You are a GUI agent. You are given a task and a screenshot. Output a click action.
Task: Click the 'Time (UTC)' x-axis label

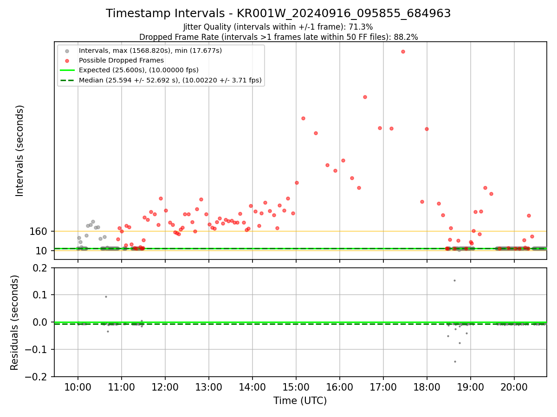click(300, 401)
